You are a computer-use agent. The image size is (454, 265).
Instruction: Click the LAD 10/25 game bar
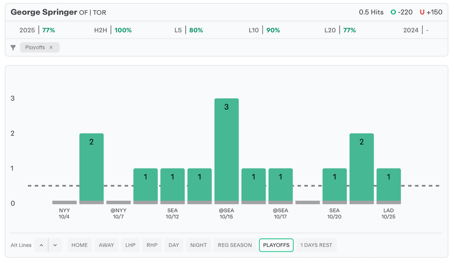point(388,186)
